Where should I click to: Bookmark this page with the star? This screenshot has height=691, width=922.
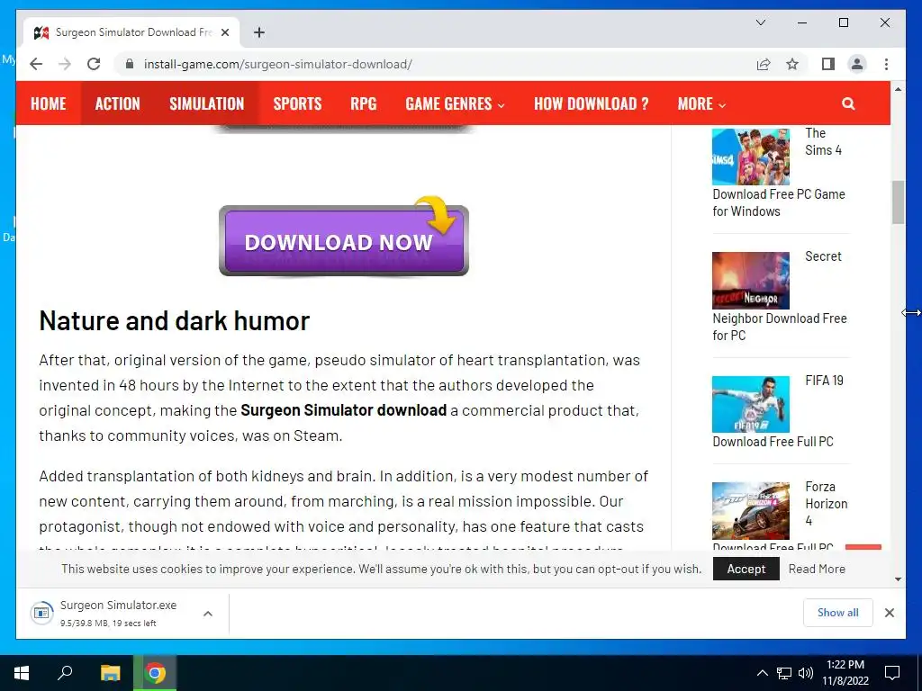792,64
